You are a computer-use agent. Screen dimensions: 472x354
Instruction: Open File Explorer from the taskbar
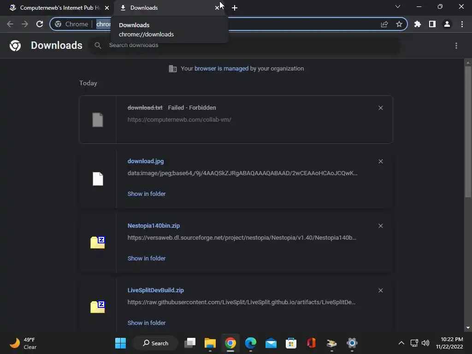tap(210, 343)
